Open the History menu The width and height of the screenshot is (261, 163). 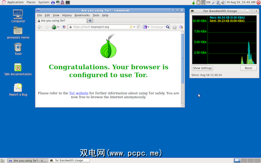[x=67, y=15]
